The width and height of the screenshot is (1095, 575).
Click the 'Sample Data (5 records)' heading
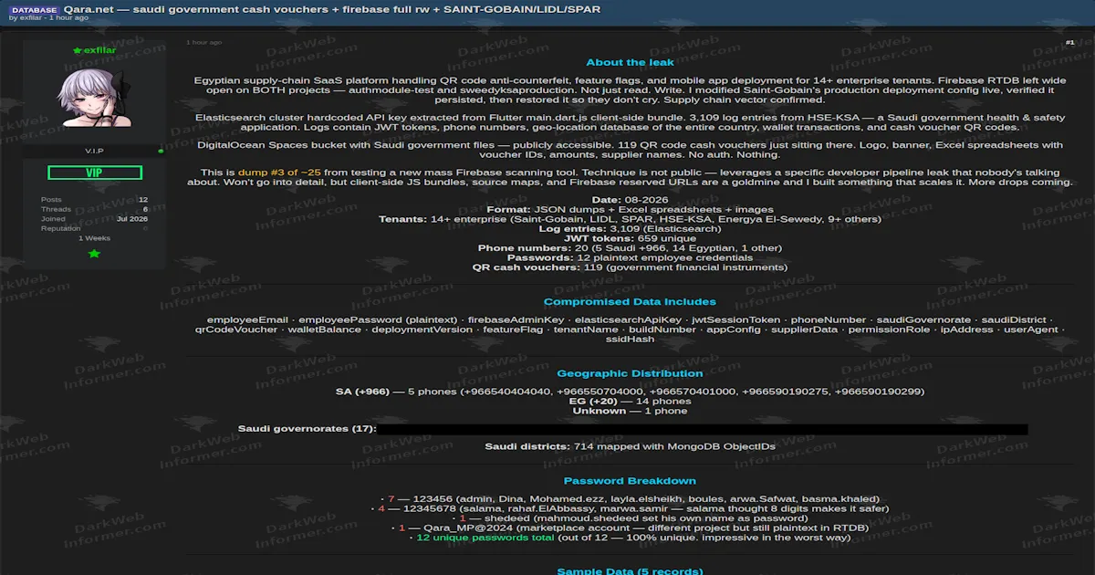(x=630, y=571)
